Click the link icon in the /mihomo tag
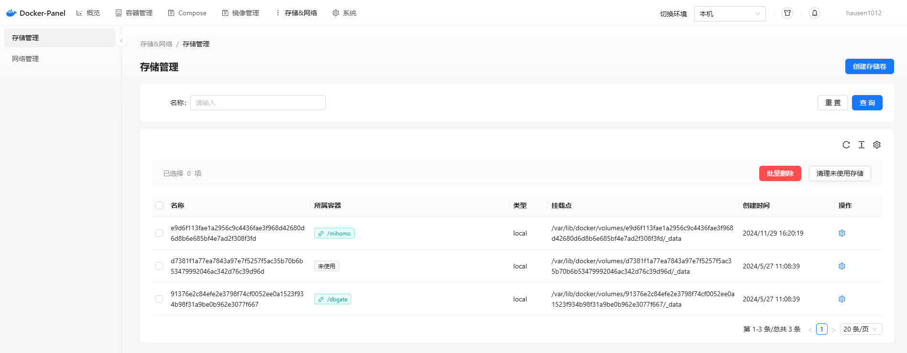Image resolution: width=907 pixels, height=353 pixels. click(321, 234)
